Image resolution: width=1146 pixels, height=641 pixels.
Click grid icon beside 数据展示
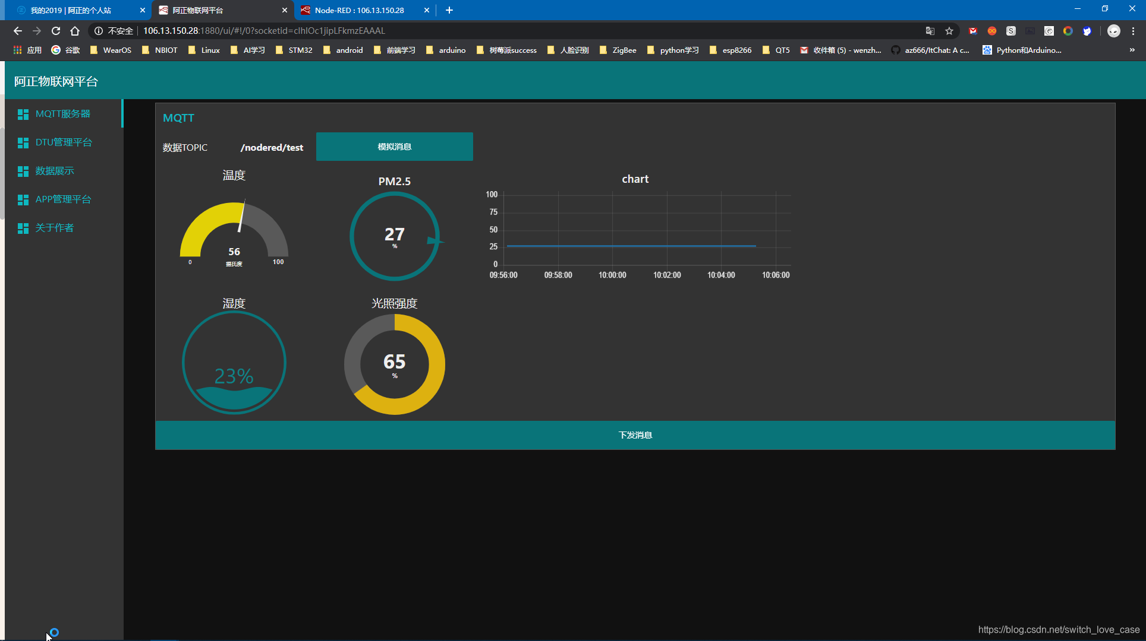[23, 171]
